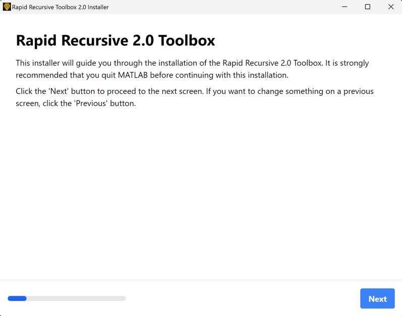Click the filled blue portion of progress bar
The height and width of the screenshot is (316, 402).
[x=17, y=298]
